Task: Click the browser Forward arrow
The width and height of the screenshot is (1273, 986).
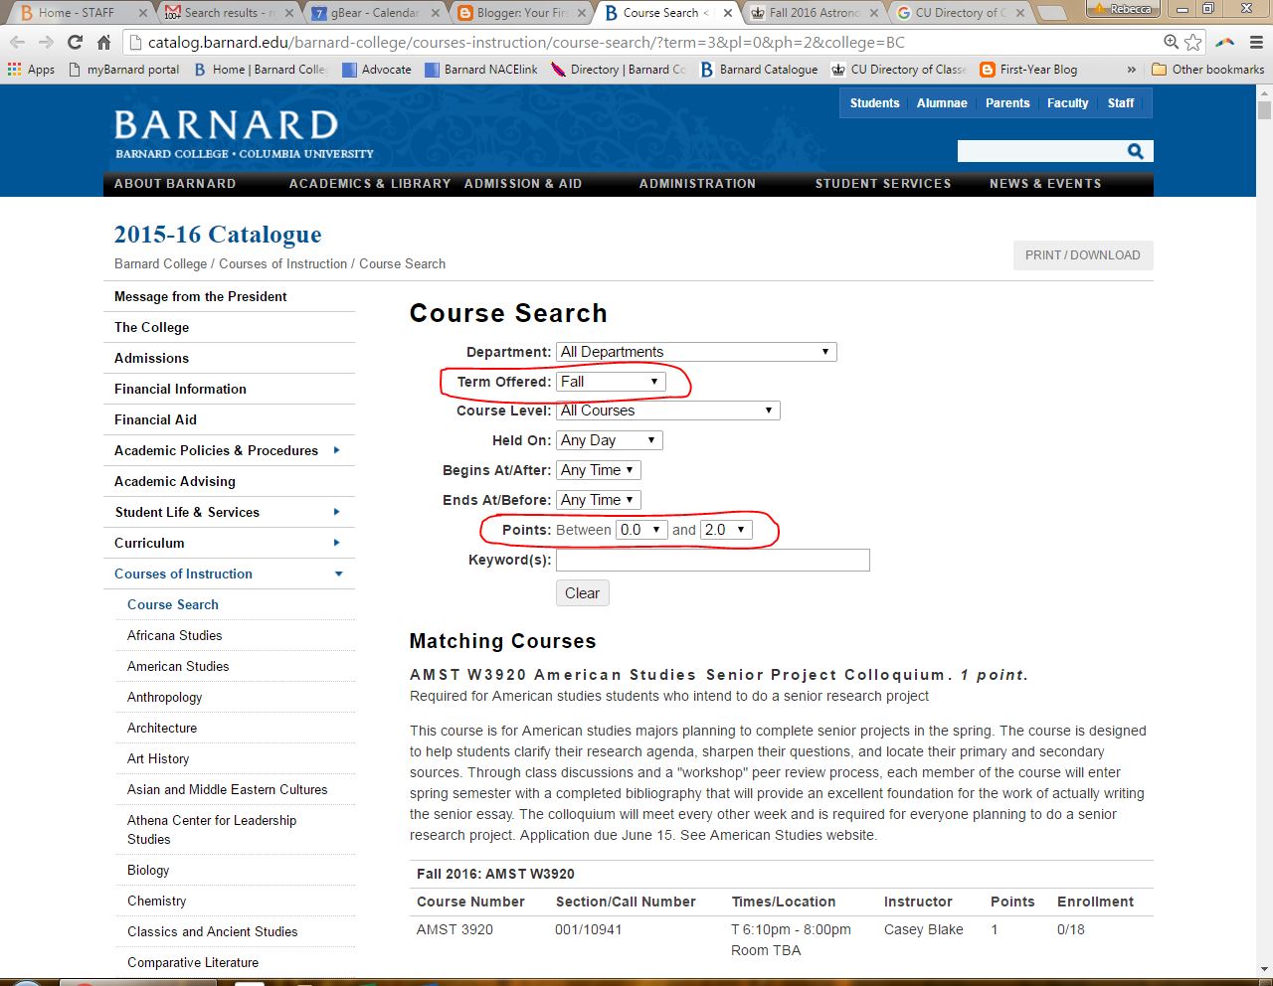Action: pyautogui.click(x=46, y=43)
